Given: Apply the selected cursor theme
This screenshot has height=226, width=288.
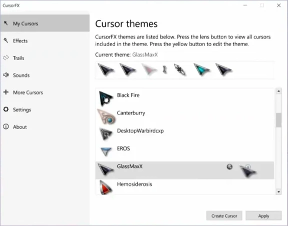Looking at the screenshot, I should point(263,215).
